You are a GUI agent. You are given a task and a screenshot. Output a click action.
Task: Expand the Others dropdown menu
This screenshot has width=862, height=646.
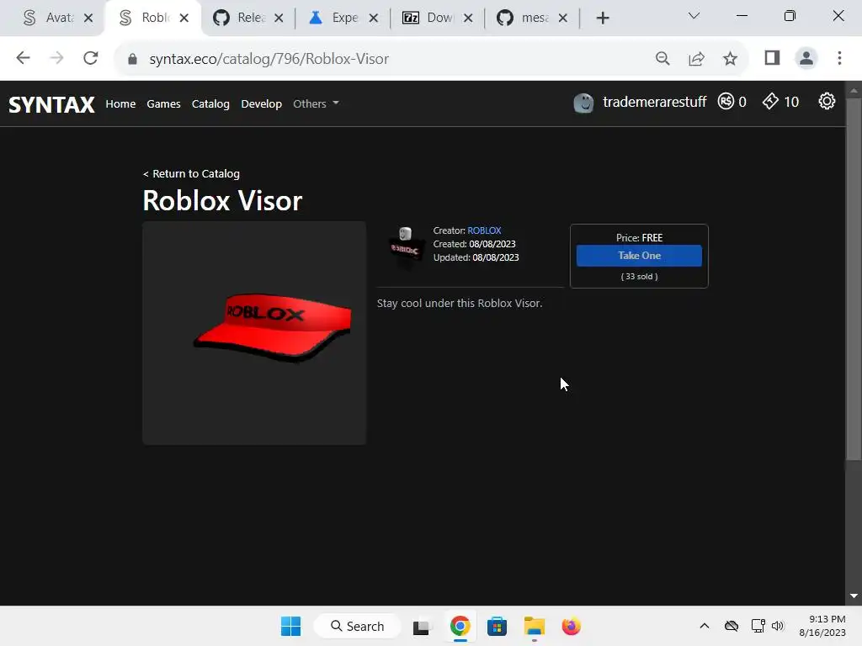click(x=316, y=103)
